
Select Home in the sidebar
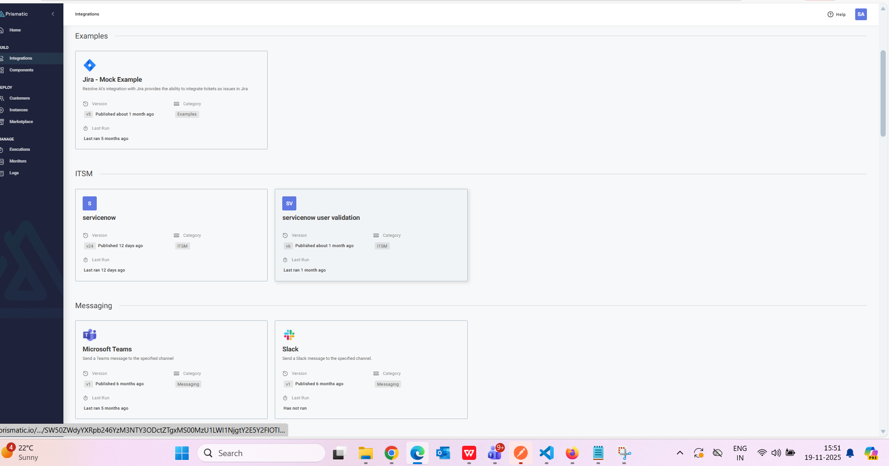[15, 30]
